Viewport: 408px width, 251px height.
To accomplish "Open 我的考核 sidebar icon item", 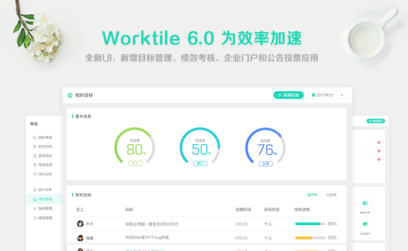I will [x=35, y=137].
